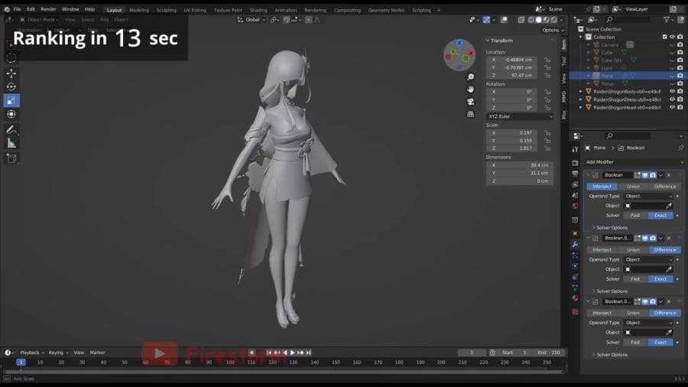Screen dimensions: 688x387
Task: Open the Tool properties tab with screwdriver icon
Action: tap(575, 150)
